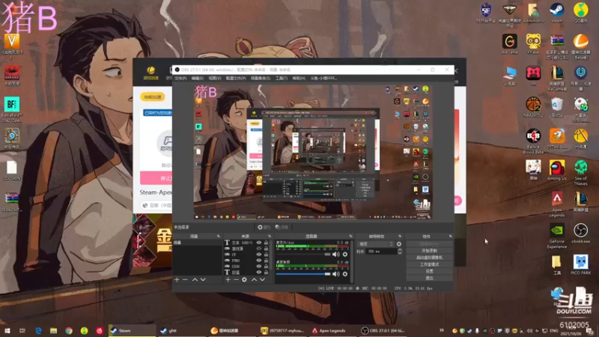Open the Sea of Thieves shortcut
Image resolution: width=599 pixels, height=337 pixels.
coord(581,172)
